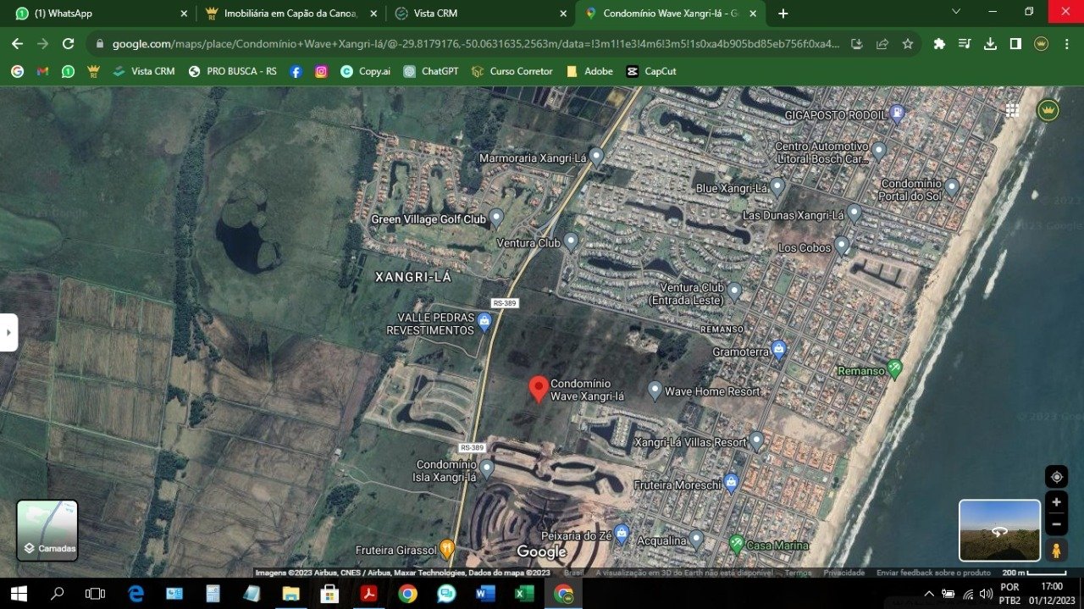Activate Street View pegman
1084x609 pixels.
pyautogui.click(x=1056, y=551)
